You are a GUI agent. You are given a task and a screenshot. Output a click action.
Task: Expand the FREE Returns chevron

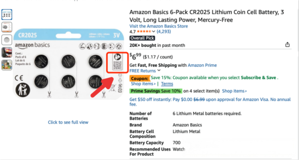[x=159, y=71]
